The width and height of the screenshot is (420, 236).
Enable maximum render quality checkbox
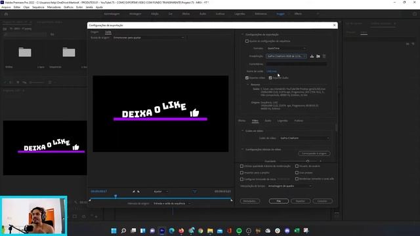coord(242,166)
